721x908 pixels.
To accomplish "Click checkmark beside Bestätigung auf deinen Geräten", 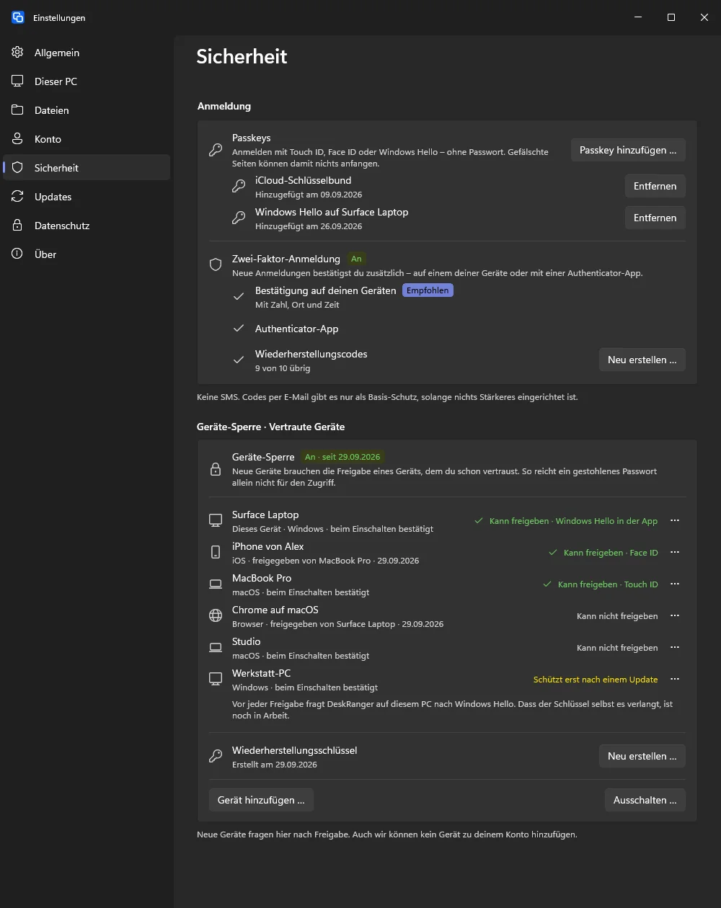I will coord(239,296).
